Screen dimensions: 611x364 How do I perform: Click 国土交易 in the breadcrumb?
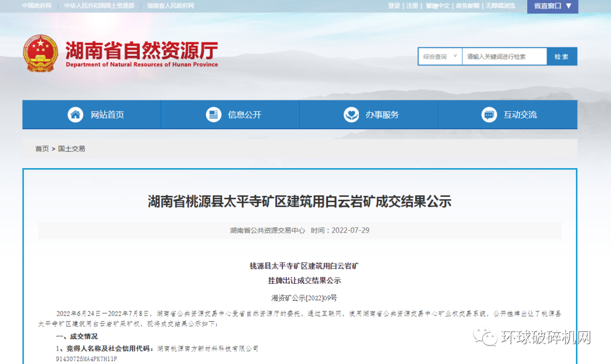point(71,148)
